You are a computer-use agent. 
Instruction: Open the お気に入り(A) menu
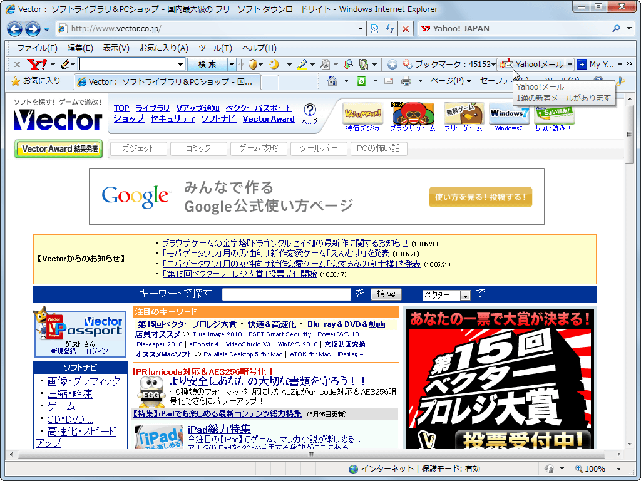163,48
